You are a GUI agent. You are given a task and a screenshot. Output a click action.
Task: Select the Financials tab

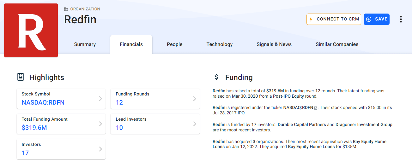(x=131, y=44)
